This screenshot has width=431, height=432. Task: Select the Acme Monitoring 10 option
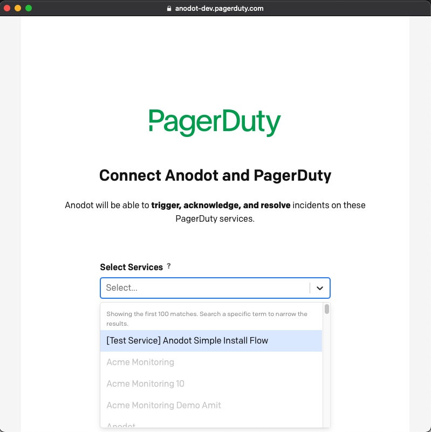click(x=211, y=383)
